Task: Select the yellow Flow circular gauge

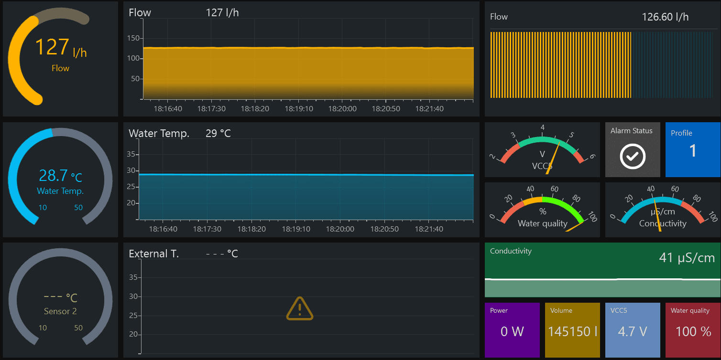Action: pos(48,57)
